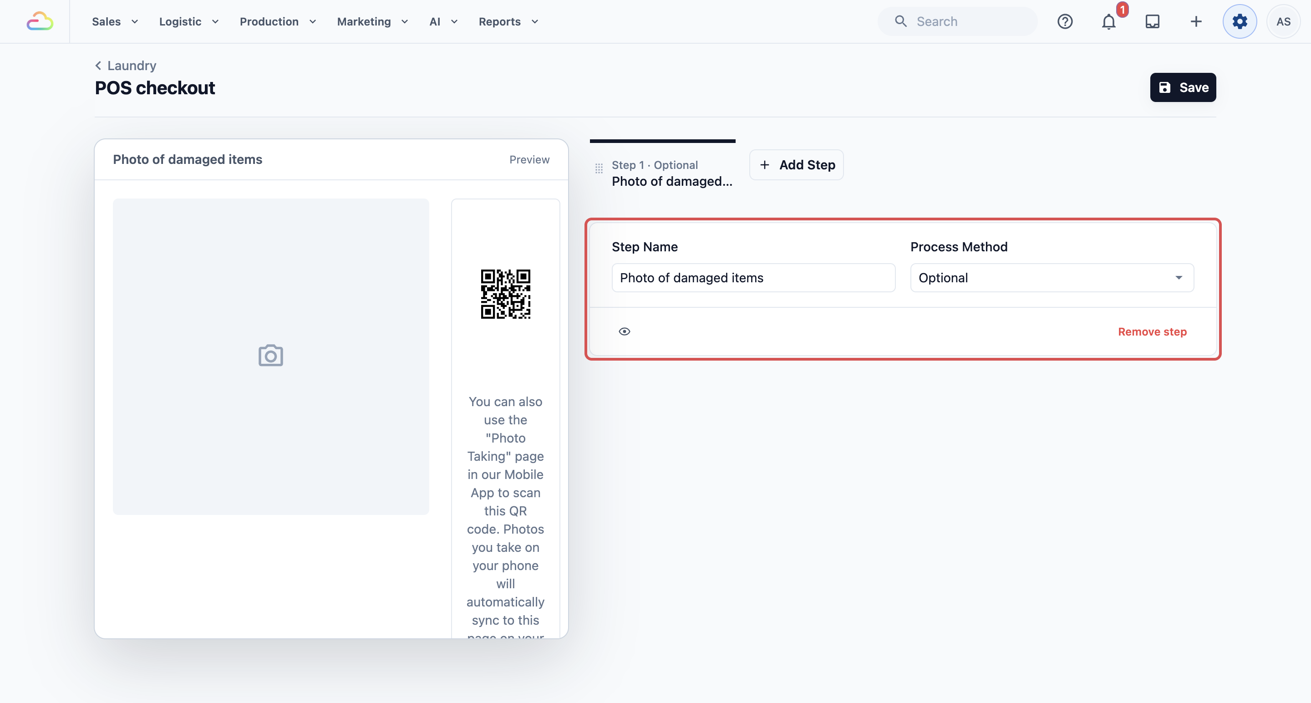The width and height of the screenshot is (1311, 703).
Task: Click the QR code instruction text
Action: click(505, 517)
